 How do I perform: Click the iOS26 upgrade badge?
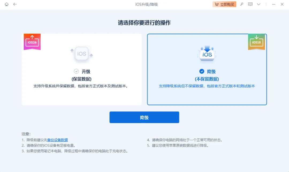click(32, 42)
